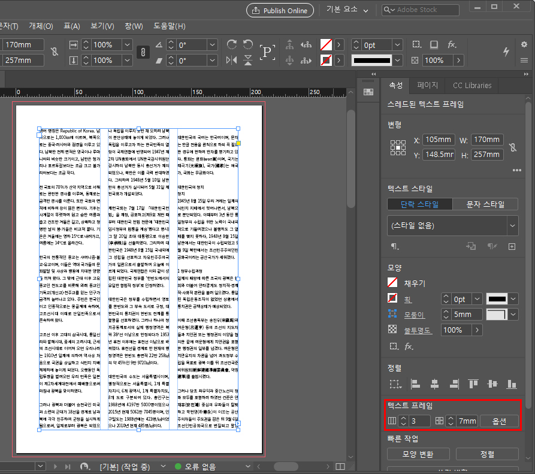Open the 기본 요소 workspace dropdown
535x474 pixels.
coord(347,10)
